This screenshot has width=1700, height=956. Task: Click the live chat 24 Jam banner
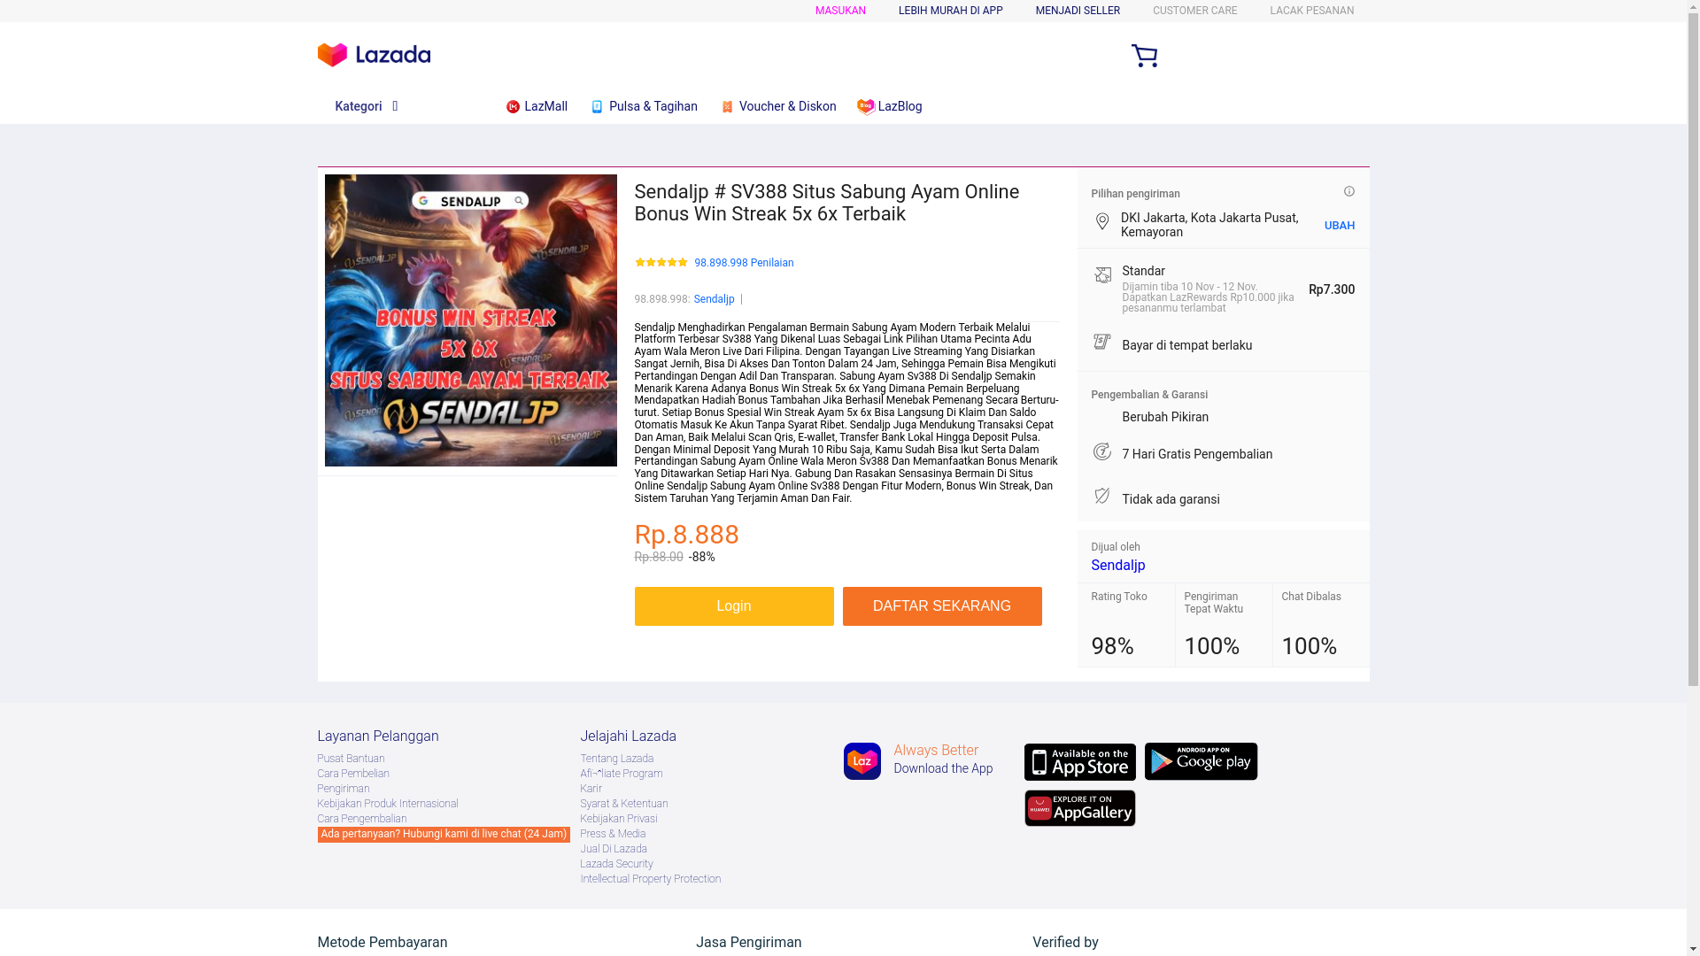click(x=443, y=835)
